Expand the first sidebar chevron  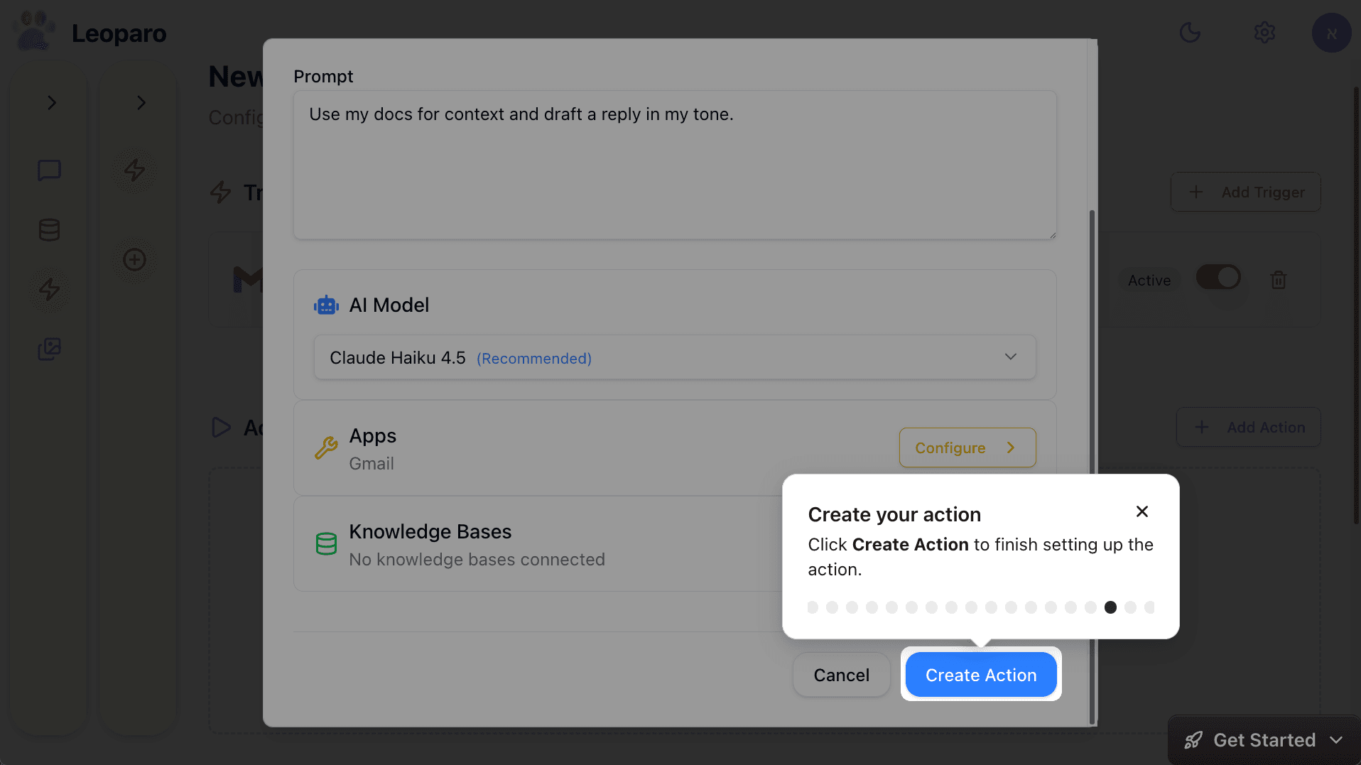point(51,103)
